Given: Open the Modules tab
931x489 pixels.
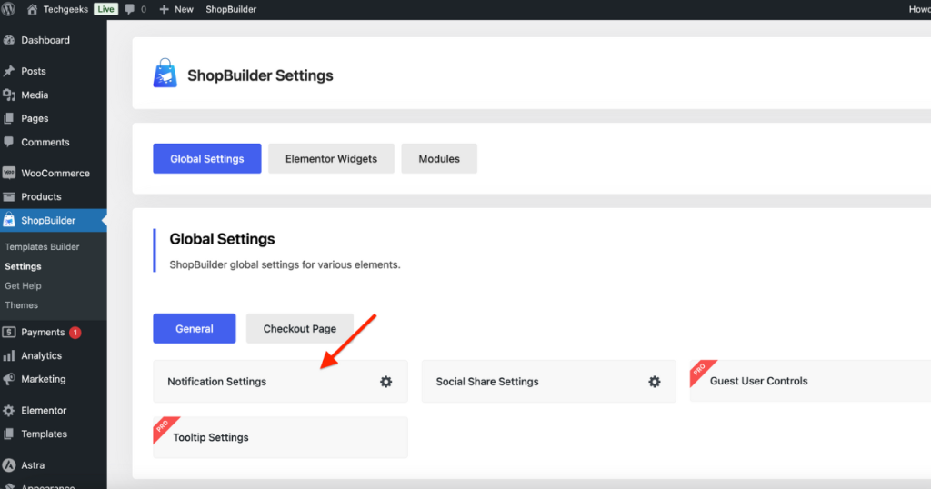Looking at the screenshot, I should tap(439, 158).
